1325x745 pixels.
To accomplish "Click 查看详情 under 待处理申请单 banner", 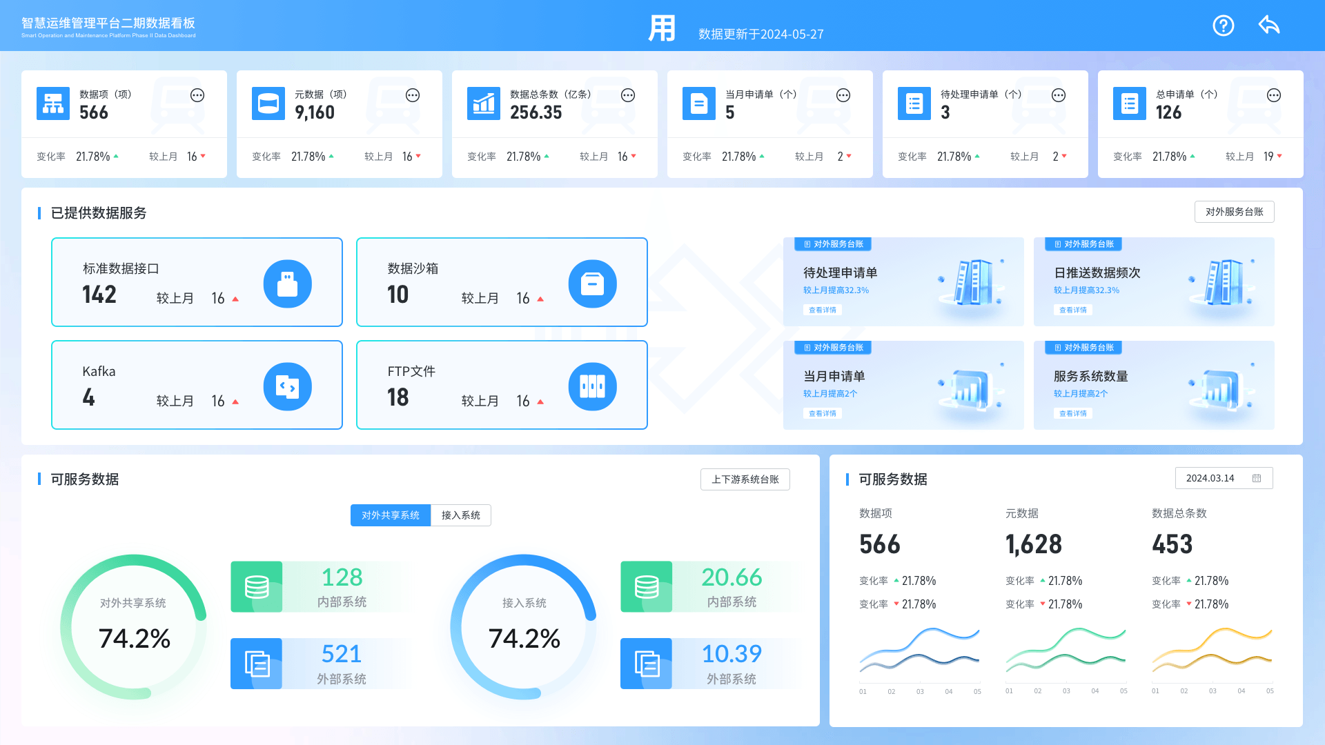I will pyautogui.click(x=823, y=310).
